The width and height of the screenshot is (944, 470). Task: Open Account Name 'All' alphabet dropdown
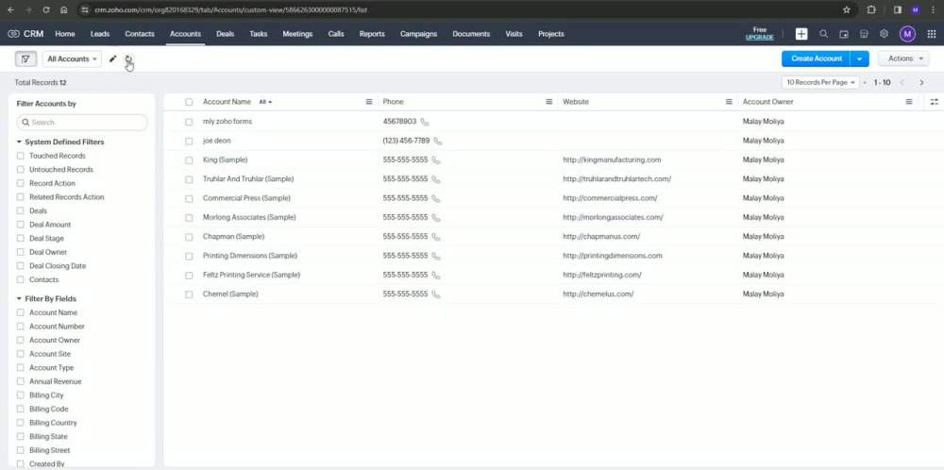pyautogui.click(x=265, y=102)
